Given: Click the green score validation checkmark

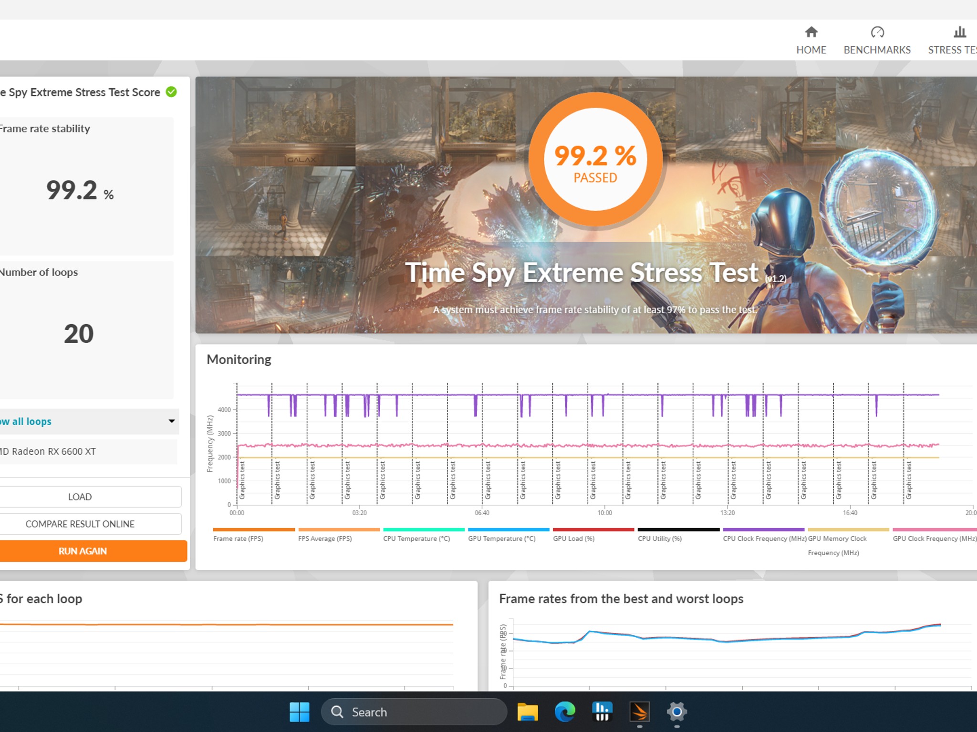Looking at the screenshot, I should click(171, 92).
